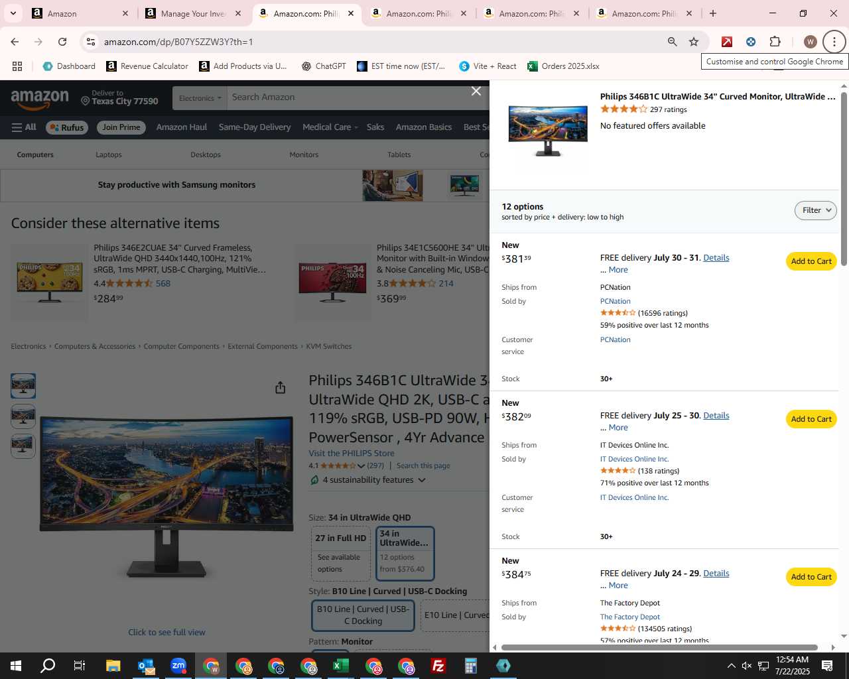Open new browser tab with plus

713,13
